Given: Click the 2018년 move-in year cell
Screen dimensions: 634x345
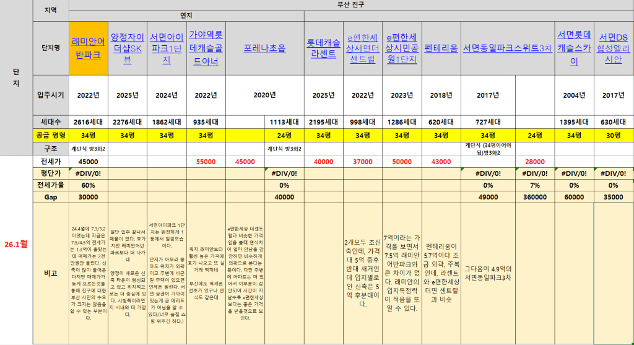Looking at the screenshot, I should click(x=441, y=95).
